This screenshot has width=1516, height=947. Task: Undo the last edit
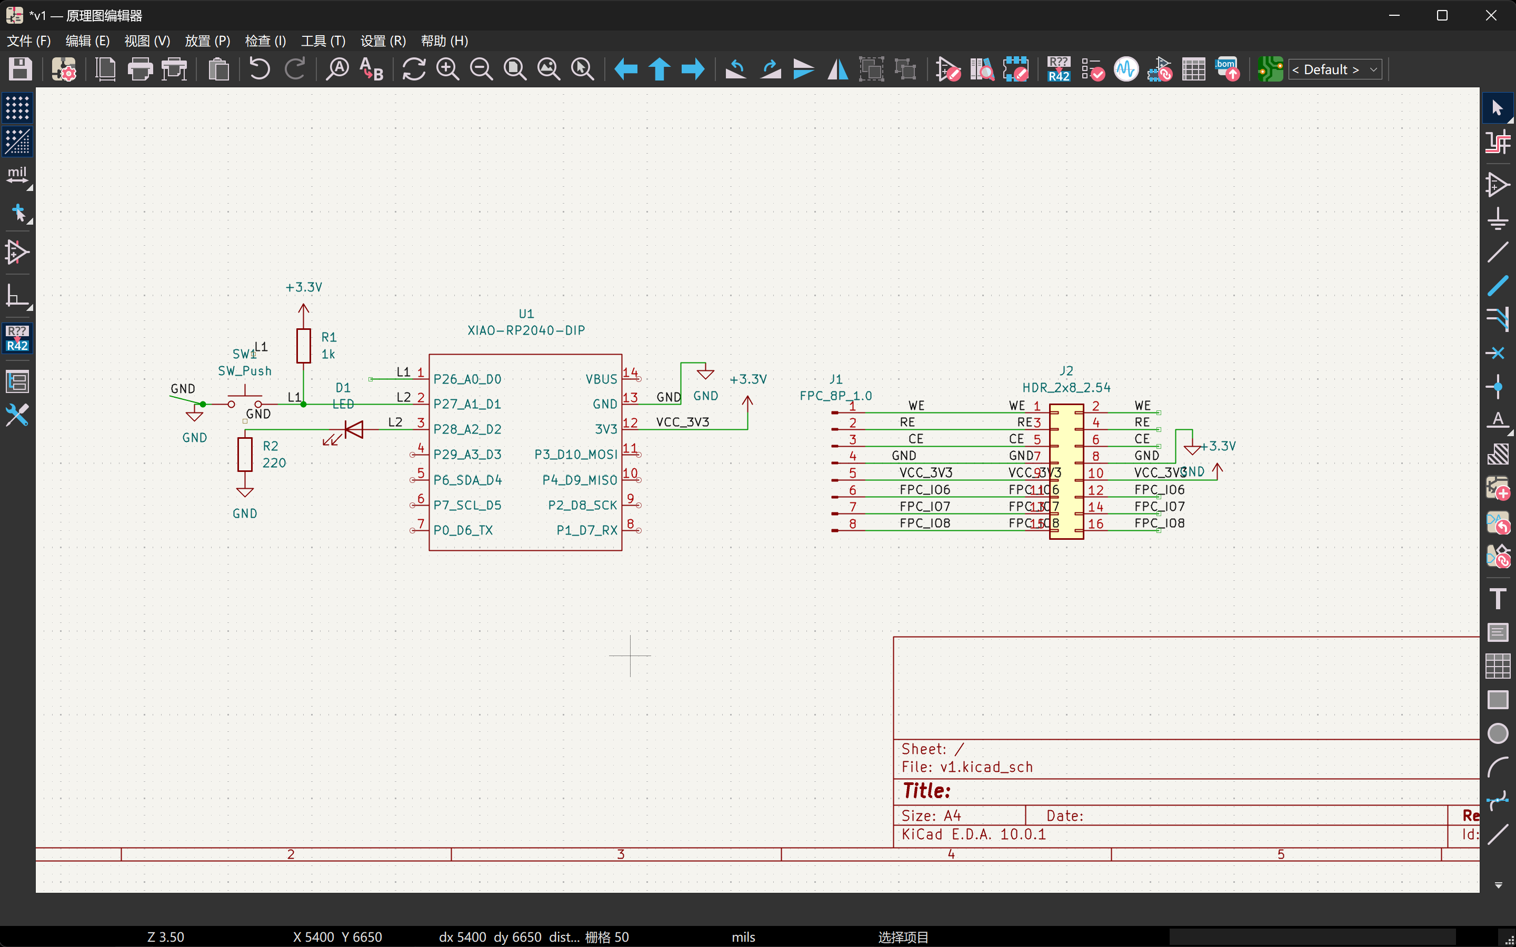click(260, 69)
